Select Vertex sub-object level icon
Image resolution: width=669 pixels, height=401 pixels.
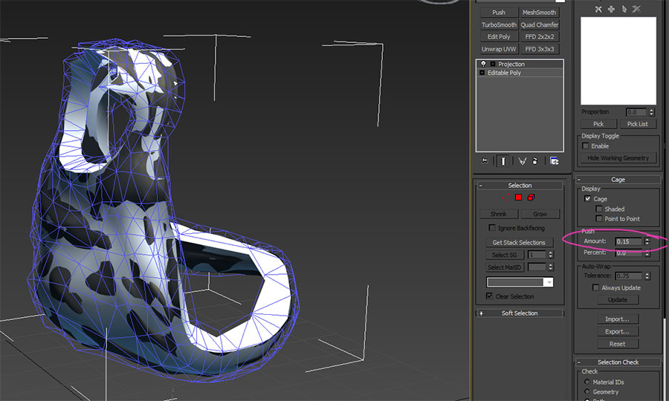506,198
